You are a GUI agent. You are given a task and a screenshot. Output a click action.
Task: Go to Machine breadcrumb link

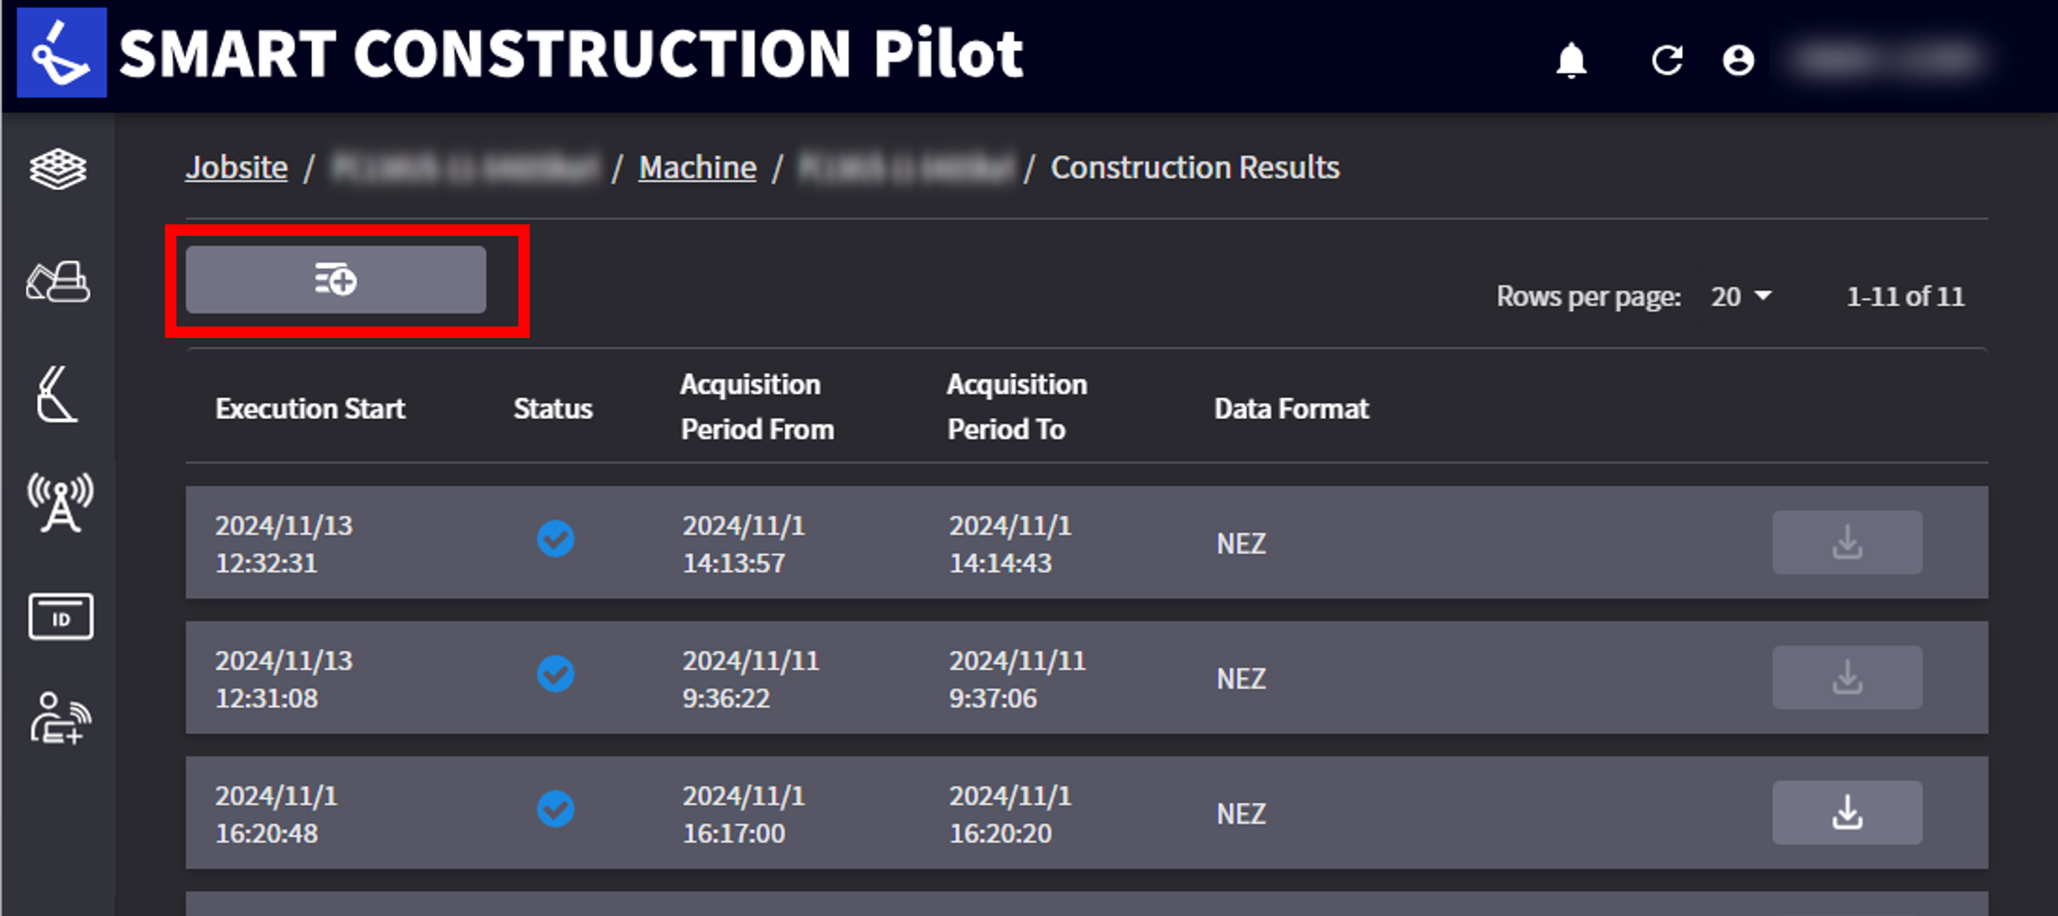point(697,168)
